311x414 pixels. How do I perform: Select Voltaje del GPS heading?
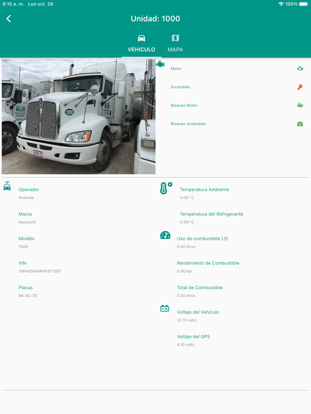tap(193, 336)
